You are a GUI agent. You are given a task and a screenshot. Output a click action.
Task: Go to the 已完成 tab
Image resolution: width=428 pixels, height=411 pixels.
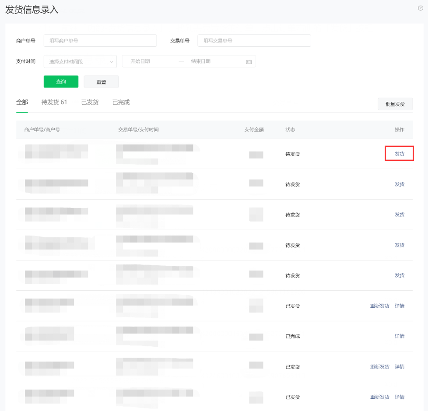tap(121, 102)
